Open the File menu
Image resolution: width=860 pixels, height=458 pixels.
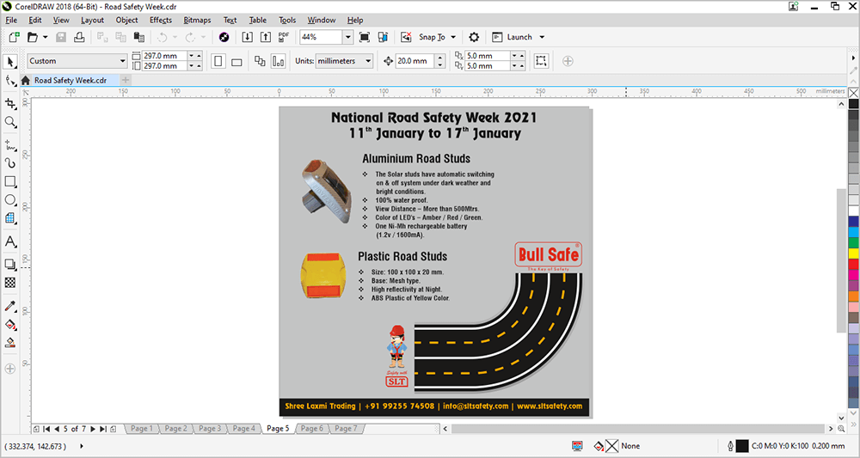(x=11, y=20)
